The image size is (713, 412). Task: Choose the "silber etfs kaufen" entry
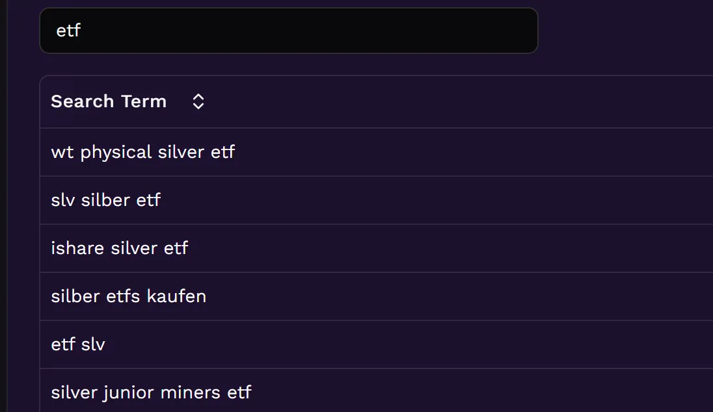tap(128, 296)
